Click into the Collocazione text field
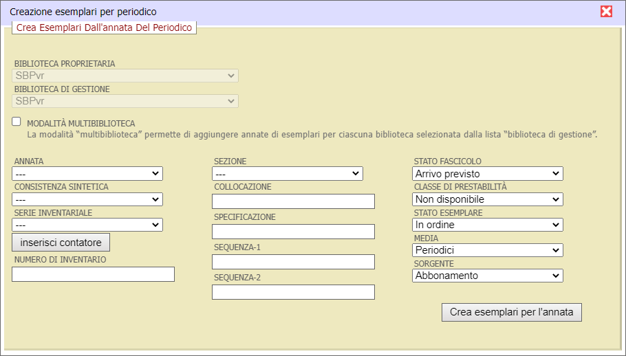 coord(293,201)
